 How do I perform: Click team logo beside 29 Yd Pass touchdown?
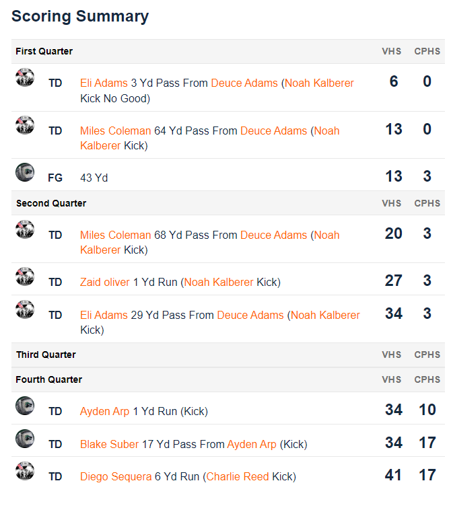(25, 309)
